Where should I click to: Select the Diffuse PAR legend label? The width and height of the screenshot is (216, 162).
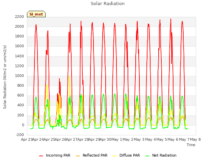click(130, 155)
